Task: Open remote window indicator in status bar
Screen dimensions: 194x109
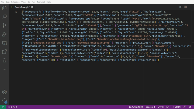Action: 3,107
